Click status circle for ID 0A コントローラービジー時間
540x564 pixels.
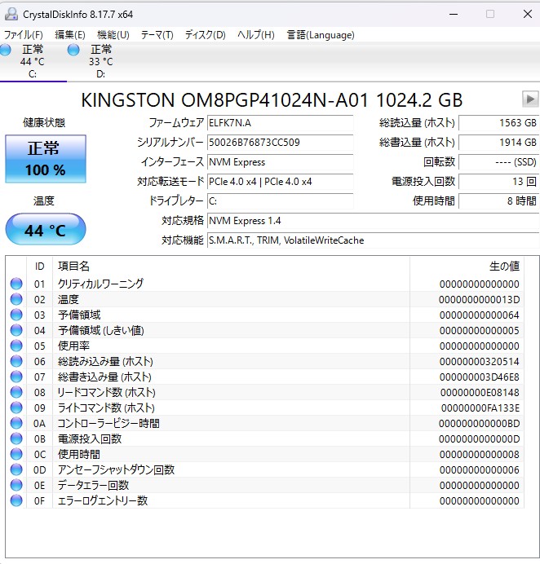pyautogui.click(x=16, y=423)
